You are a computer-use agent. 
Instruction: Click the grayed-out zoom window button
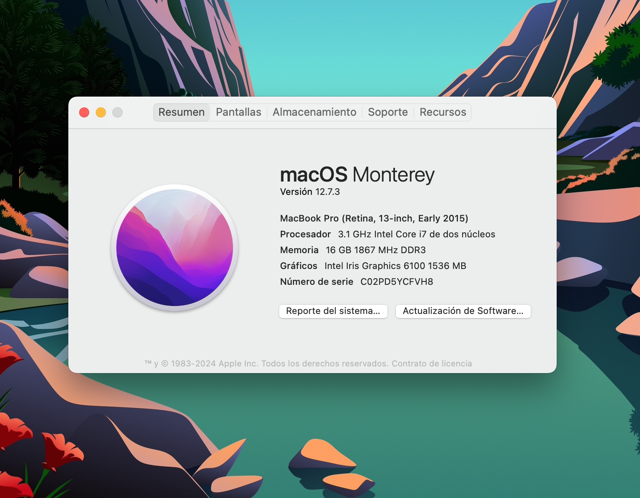(117, 112)
